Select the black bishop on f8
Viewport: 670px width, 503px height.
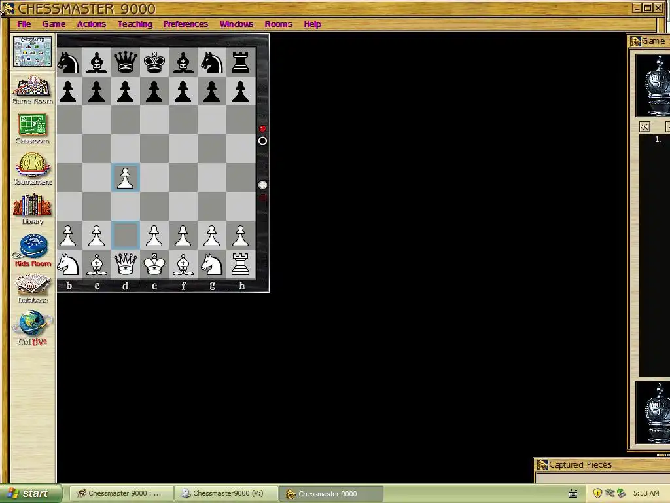(x=183, y=62)
